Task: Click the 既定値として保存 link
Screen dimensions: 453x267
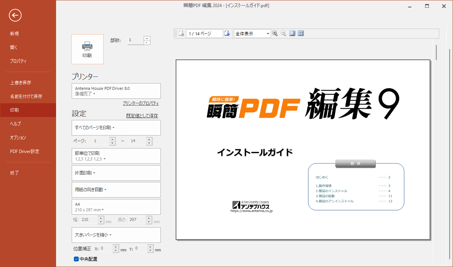Action: tap(142, 116)
